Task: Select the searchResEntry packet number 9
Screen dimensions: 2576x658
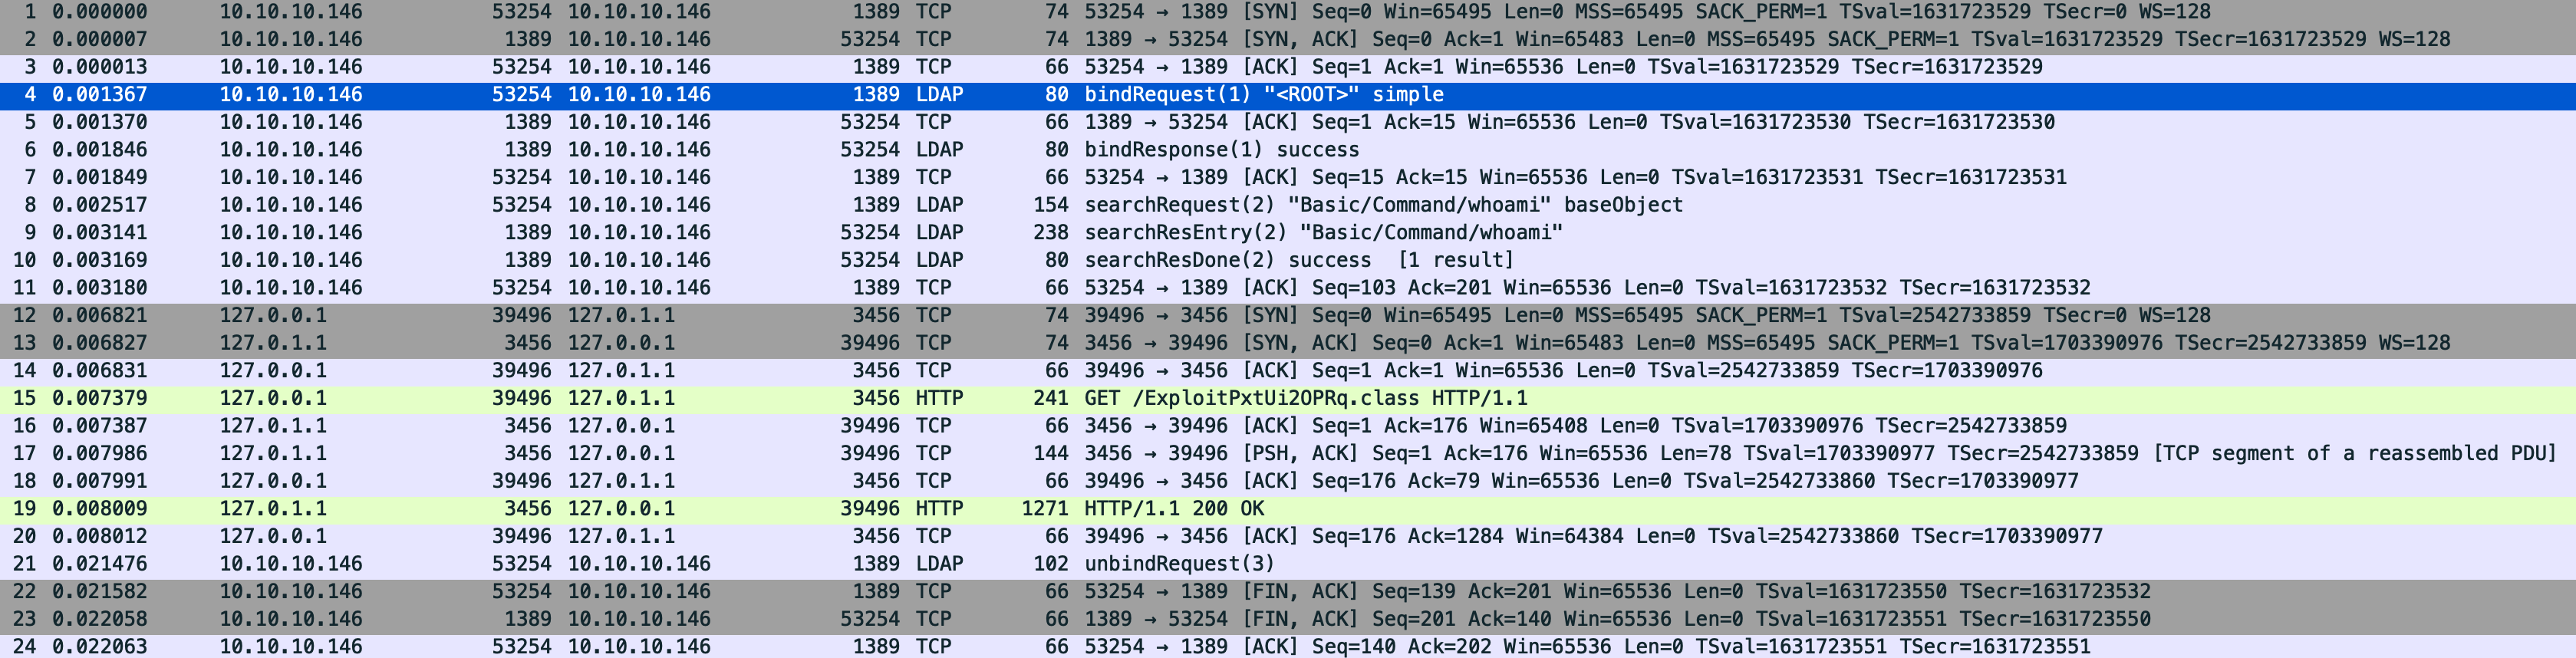Action: [1288, 233]
